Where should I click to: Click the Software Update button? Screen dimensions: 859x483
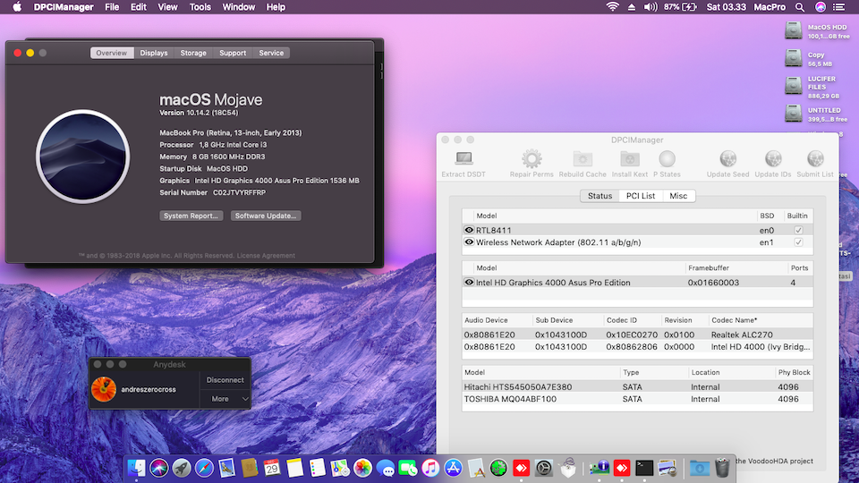(266, 216)
